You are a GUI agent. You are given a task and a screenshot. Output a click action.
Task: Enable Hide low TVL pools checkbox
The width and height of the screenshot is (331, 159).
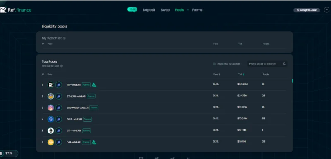[x=214, y=64]
